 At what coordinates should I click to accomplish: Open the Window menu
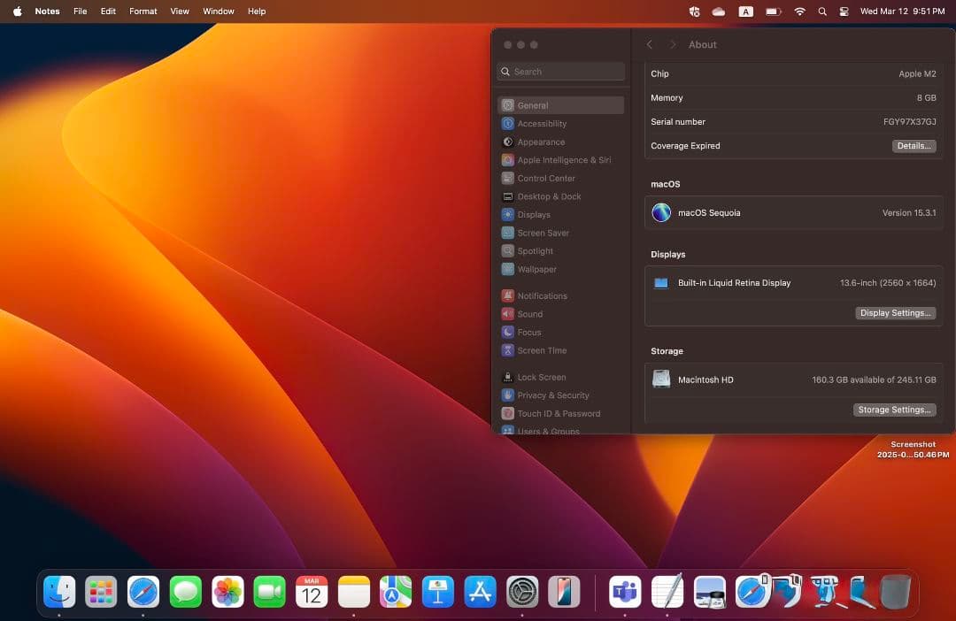[219, 11]
